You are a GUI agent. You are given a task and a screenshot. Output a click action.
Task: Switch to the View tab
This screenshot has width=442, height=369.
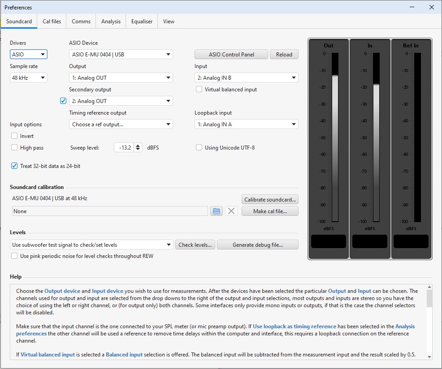click(x=169, y=21)
